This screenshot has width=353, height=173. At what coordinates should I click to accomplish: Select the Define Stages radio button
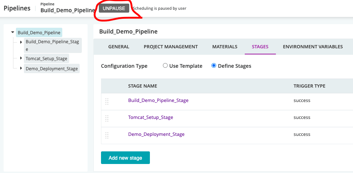coord(214,66)
